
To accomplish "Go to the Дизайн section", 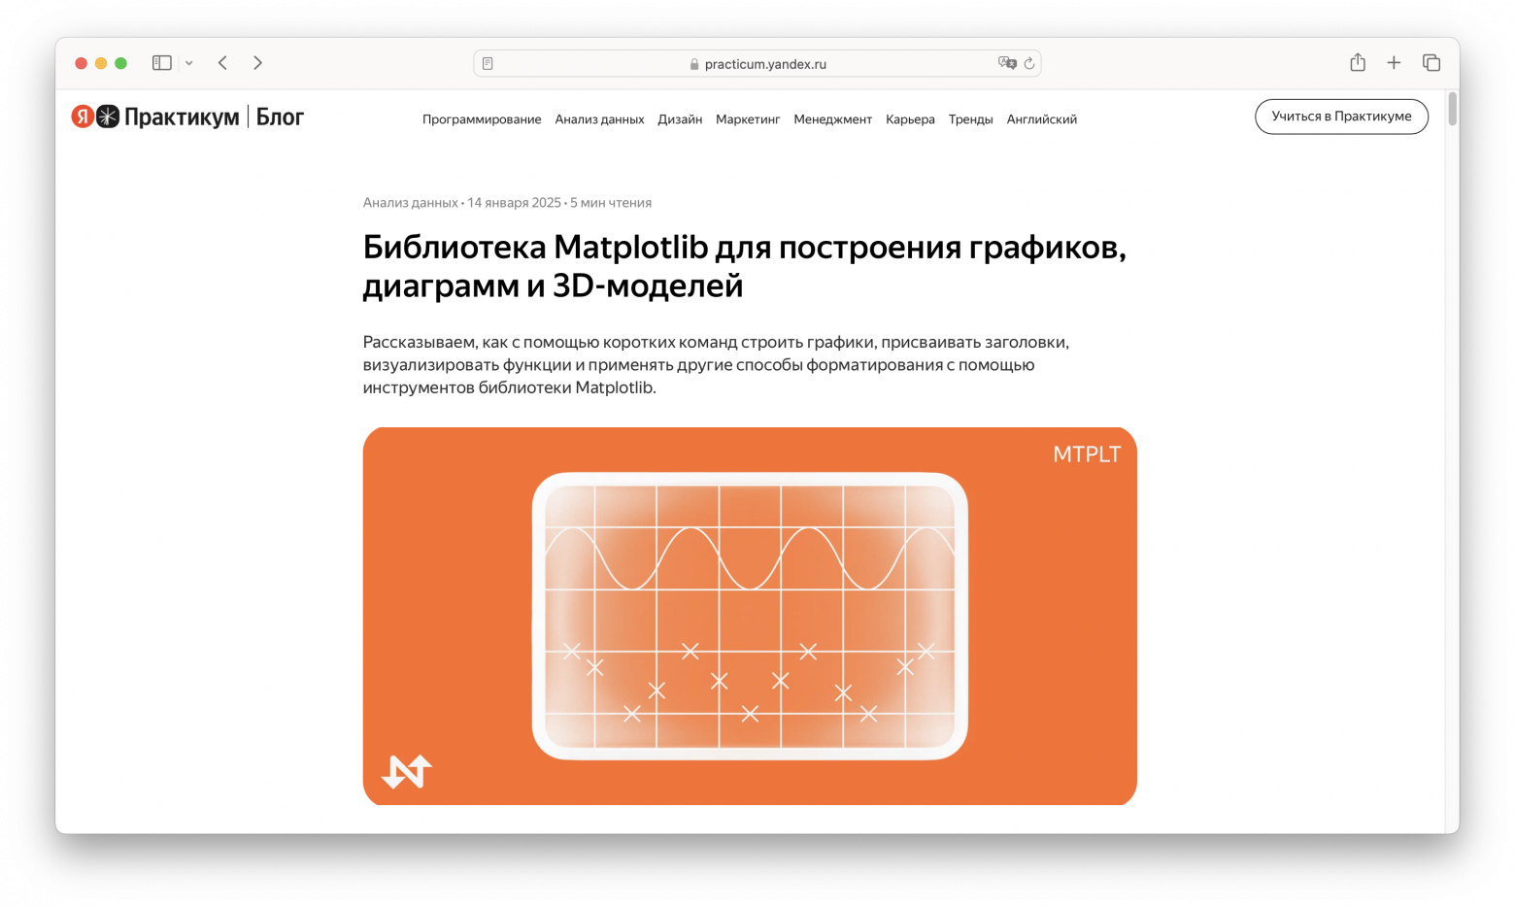I will tap(680, 119).
